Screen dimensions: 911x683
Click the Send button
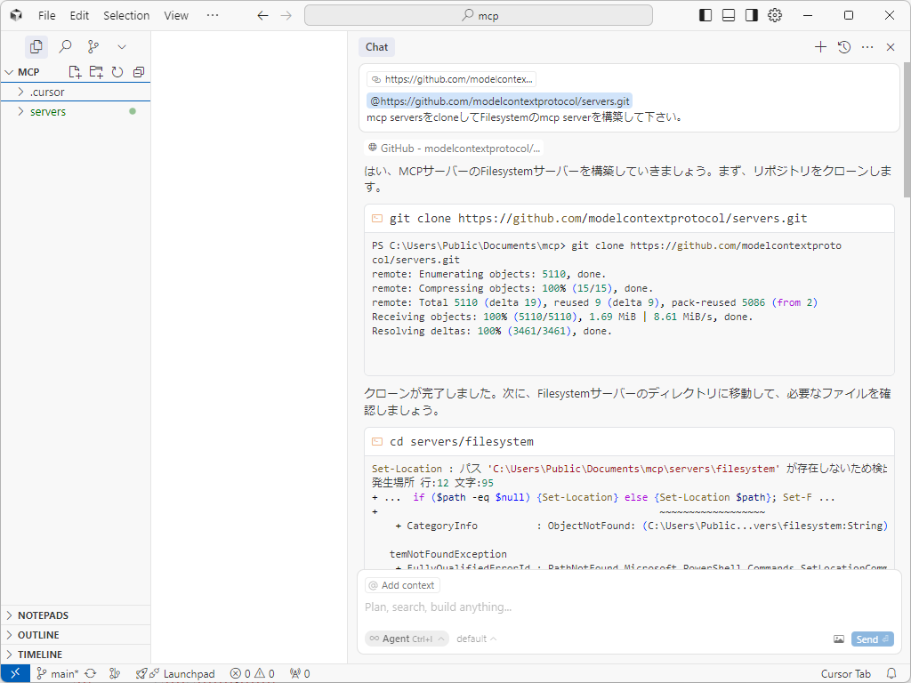tap(872, 639)
